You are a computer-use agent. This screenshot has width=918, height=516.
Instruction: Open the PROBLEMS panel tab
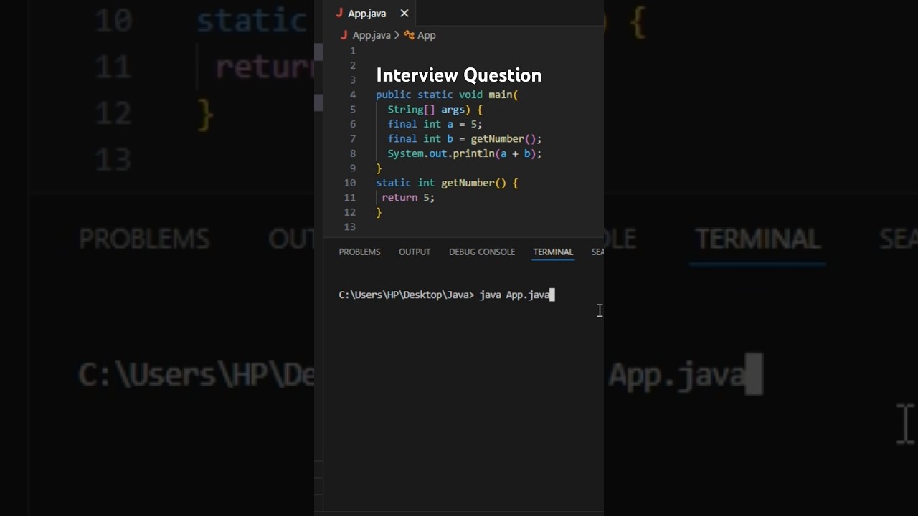pyautogui.click(x=359, y=252)
